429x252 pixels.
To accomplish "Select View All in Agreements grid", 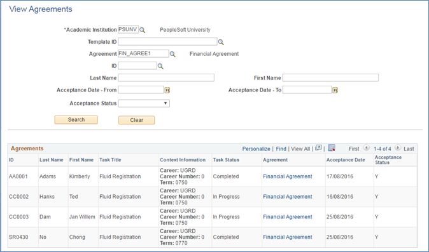I will coord(300,149).
